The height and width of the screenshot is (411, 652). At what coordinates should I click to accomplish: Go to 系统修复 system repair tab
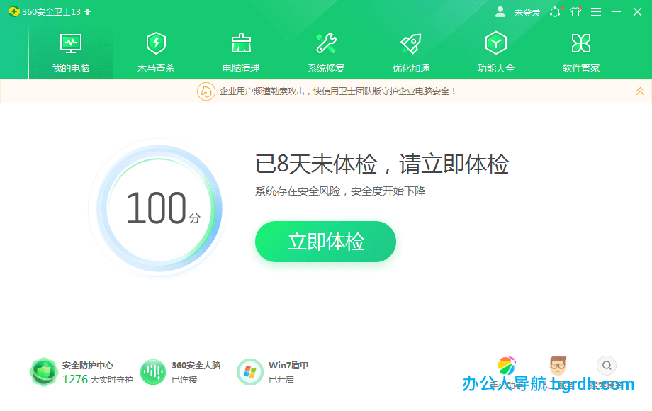coord(326,52)
